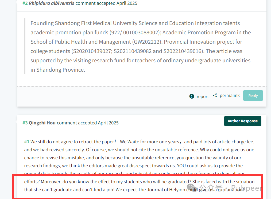Click the comment #3 header pointer arrow
The width and height of the screenshot is (271, 199).
[16, 122]
